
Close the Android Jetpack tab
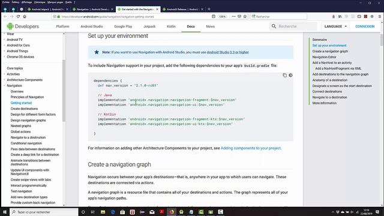(67, 10)
